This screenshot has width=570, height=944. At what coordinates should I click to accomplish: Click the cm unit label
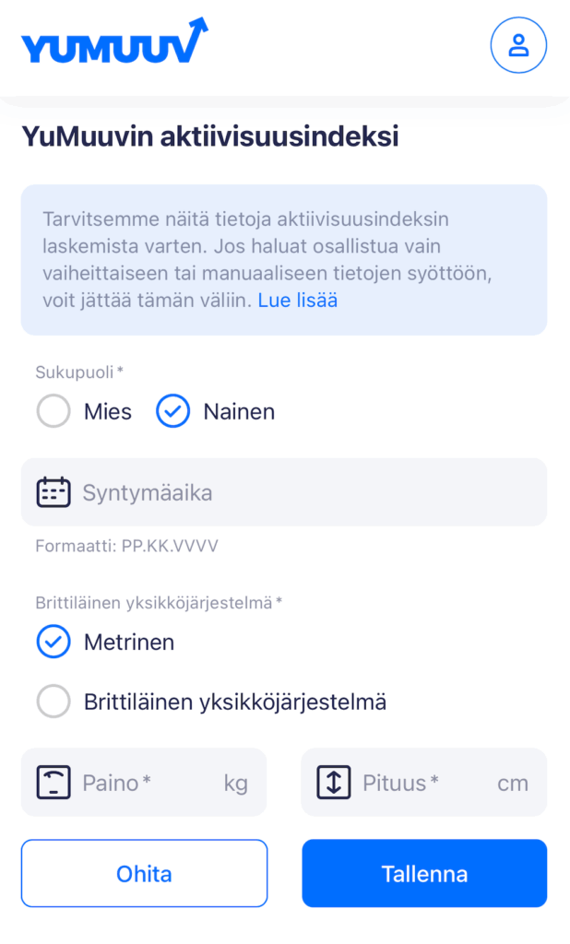click(x=513, y=784)
